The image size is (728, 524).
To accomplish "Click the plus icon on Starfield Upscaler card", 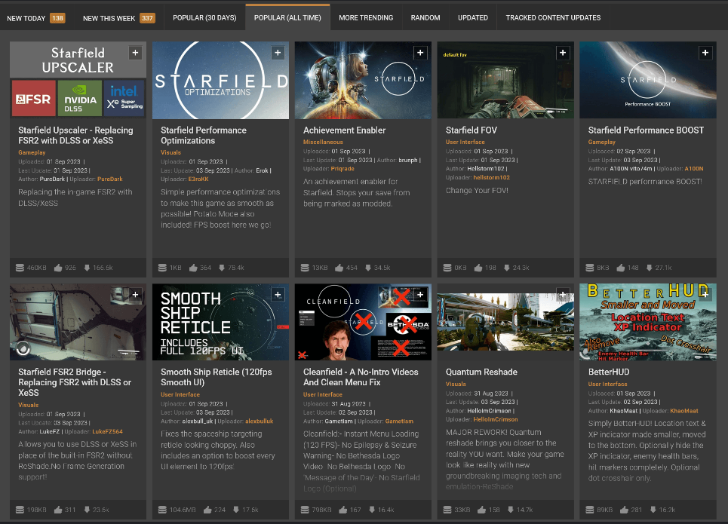I will click(x=135, y=53).
